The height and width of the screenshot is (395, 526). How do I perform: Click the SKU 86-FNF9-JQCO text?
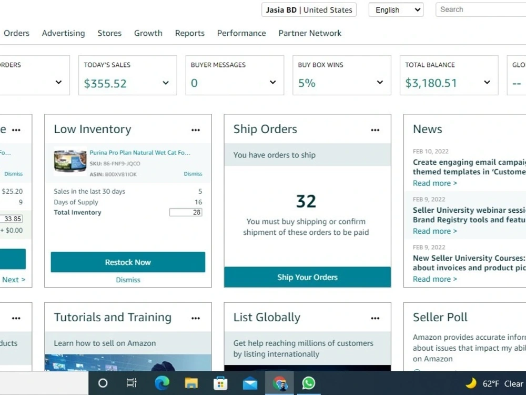click(115, 164)
